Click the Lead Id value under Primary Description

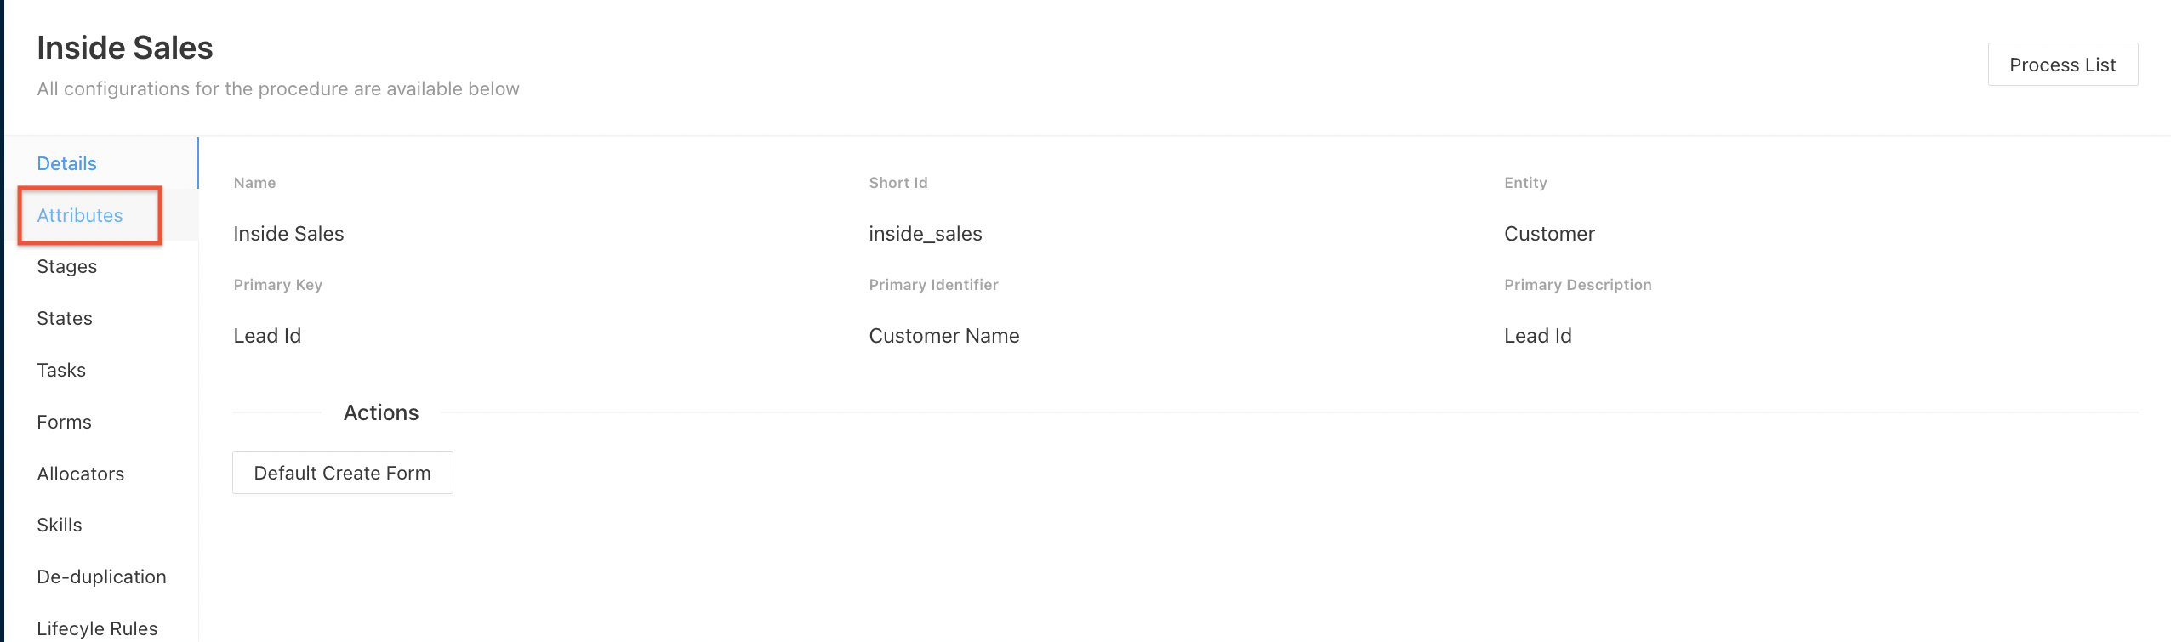coord(1537,336)
